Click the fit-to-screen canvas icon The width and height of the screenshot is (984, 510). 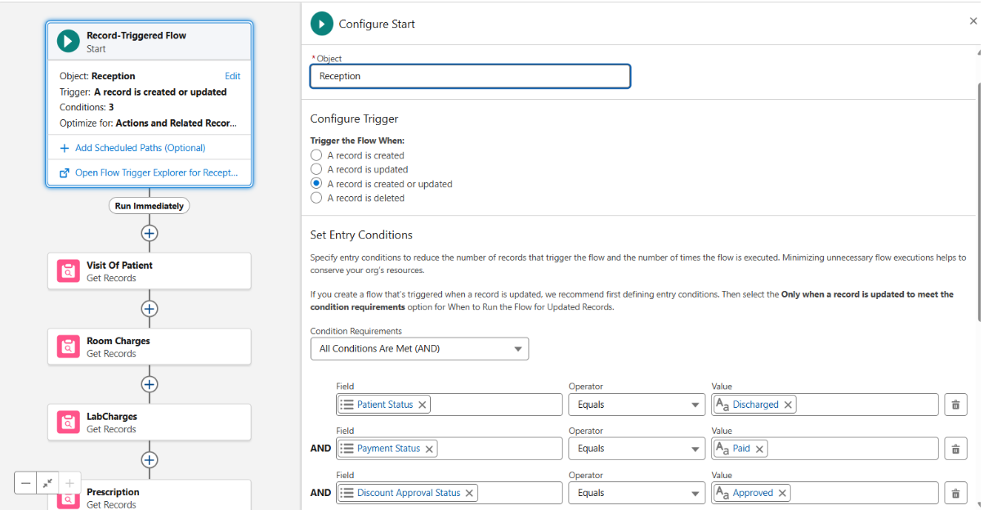coord(48,483)
